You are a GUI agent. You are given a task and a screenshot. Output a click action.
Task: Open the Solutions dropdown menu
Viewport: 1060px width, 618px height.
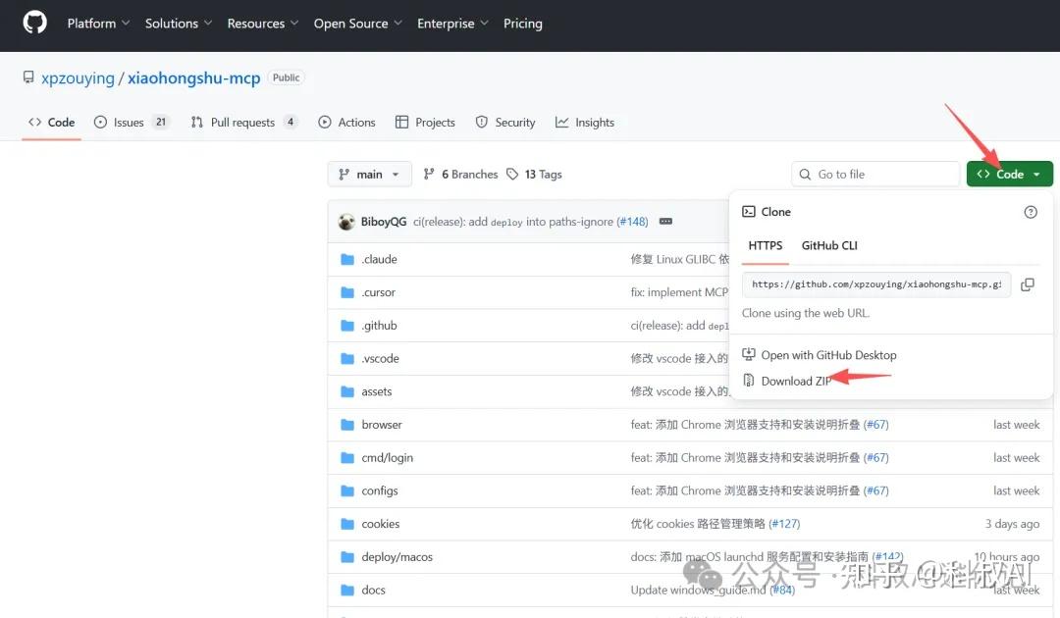[x=178, y=24]
